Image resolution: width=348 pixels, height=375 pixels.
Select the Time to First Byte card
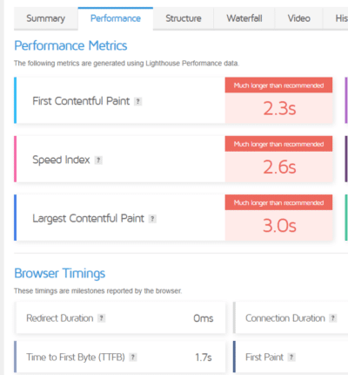(x=120, y=357)
